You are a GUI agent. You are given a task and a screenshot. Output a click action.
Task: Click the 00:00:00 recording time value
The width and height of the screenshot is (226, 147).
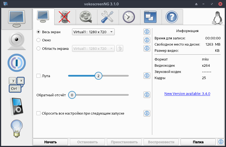(213, 38)
